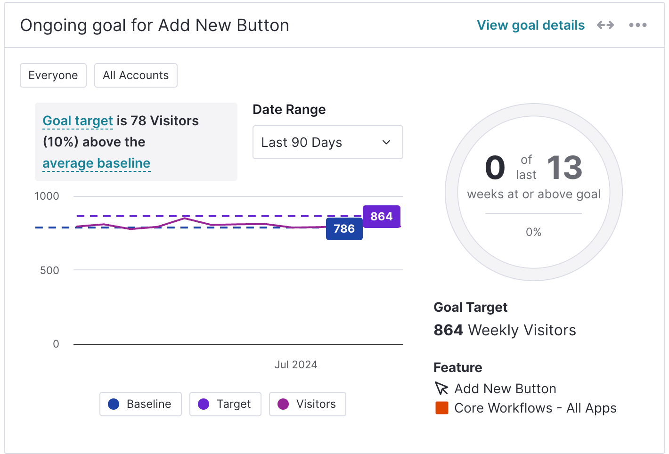Screen dimensions: 669x454
Task: Open the All Accounts filter
Action: coord(136,75)
